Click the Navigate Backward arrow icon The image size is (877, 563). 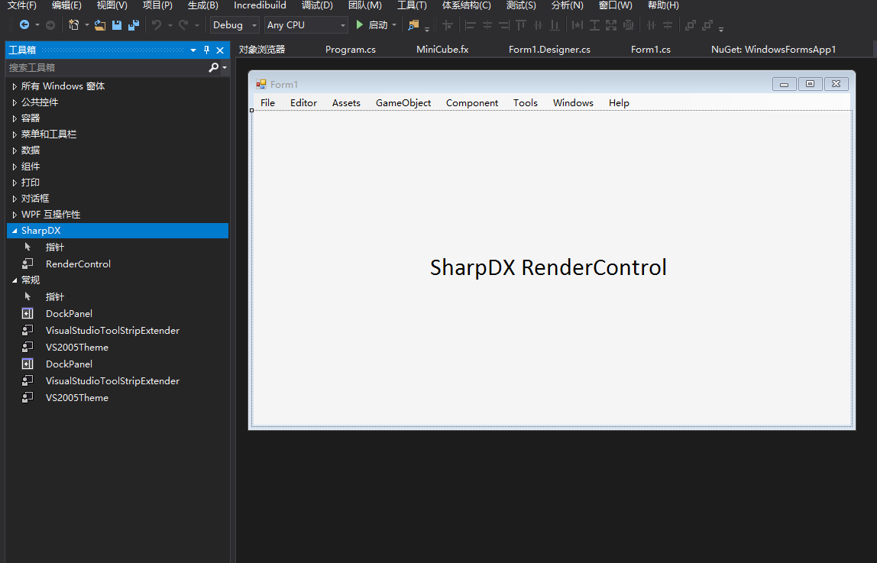click(x=24, y=24)
